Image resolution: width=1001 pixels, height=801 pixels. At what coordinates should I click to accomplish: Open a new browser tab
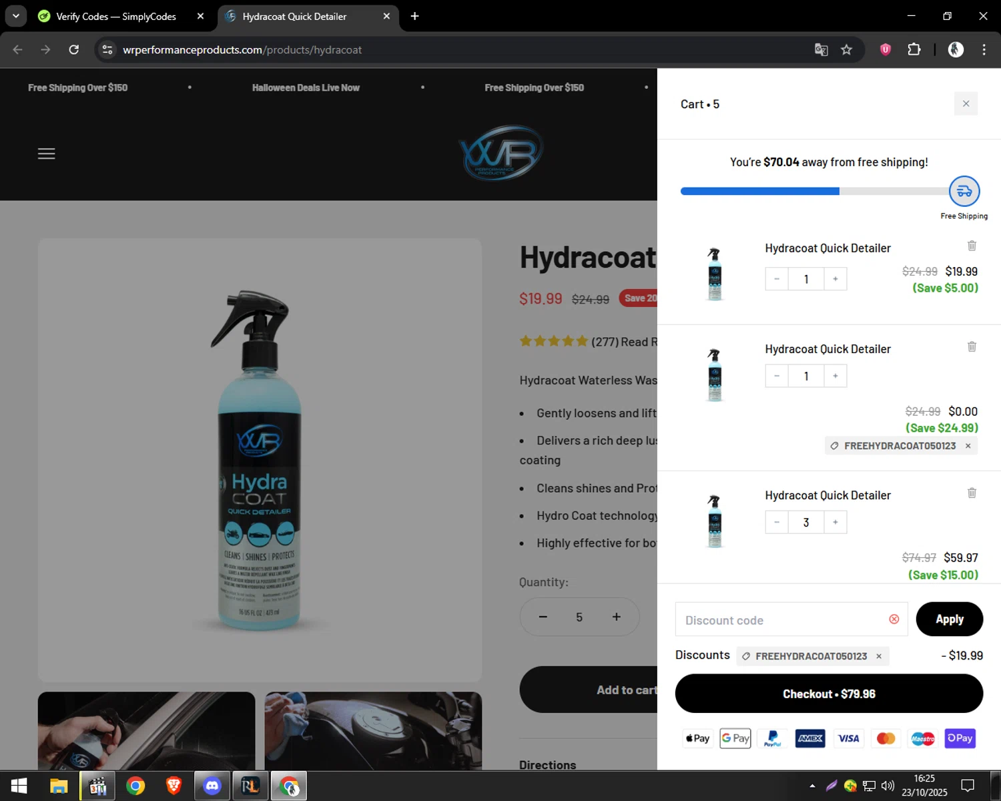click(x=414, y=16)
